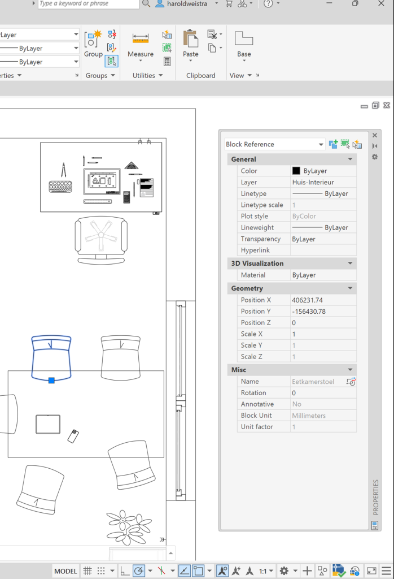Toggle 2D object snap

click(x=198, y=571)
